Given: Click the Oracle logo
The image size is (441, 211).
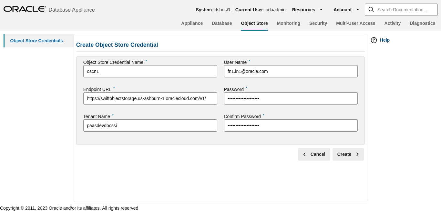Looking at the screenshot, I should 25,9.
